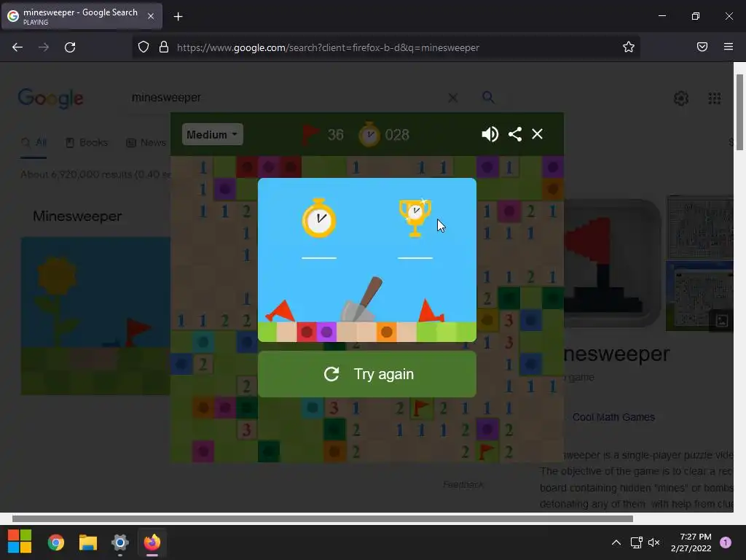
Task: Click the sunflower Minesweeper illustration
Action: (x=95, y=316)
